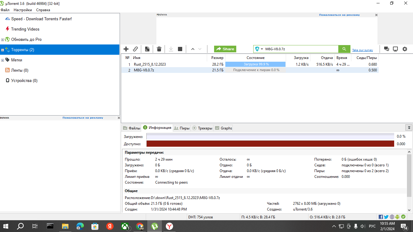Open Speed - Download Torrents Faster! item
Viewport: 413px width, 232px height.
pyautogui.click(x=41, y=19)
